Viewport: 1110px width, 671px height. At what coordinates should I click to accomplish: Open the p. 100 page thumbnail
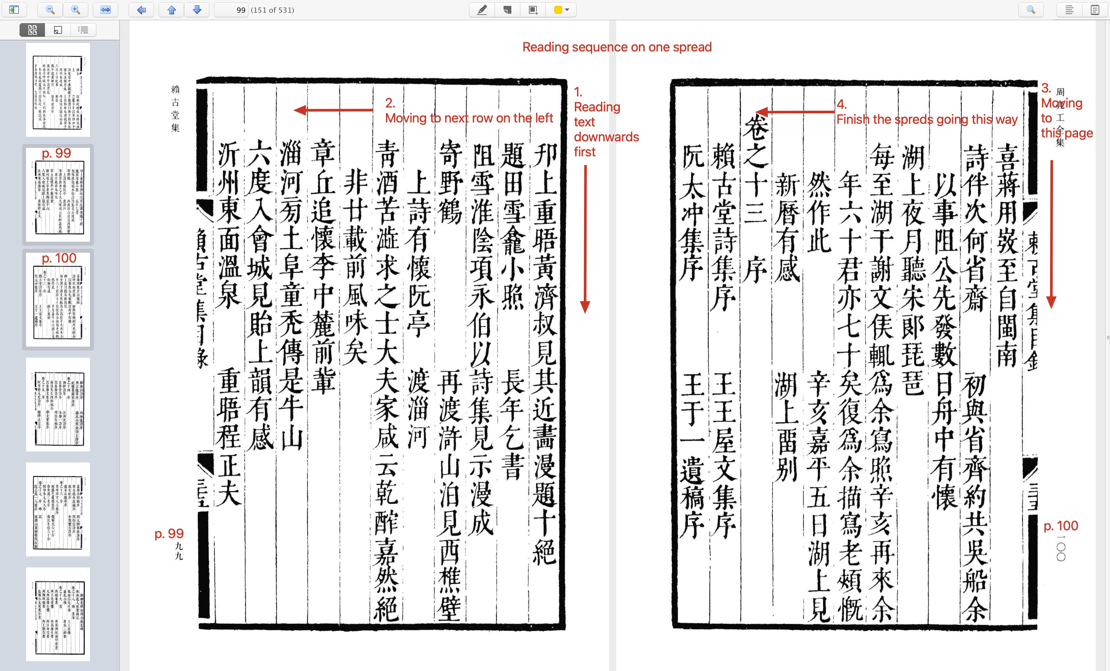[58, 300]
